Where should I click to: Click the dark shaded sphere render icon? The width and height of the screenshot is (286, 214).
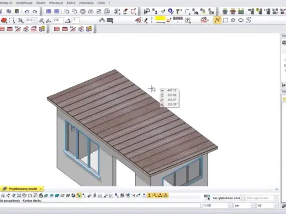point(73,196)
